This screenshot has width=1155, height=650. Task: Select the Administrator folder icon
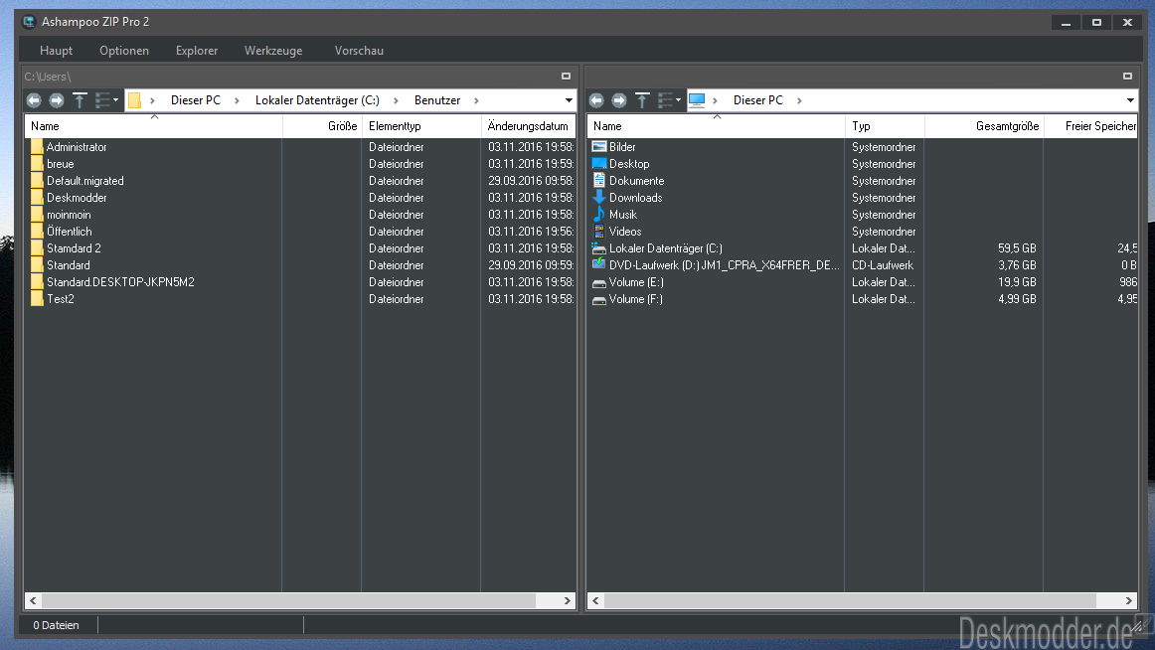(x=37, y=147)
